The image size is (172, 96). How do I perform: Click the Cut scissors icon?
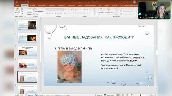[22, 9]
